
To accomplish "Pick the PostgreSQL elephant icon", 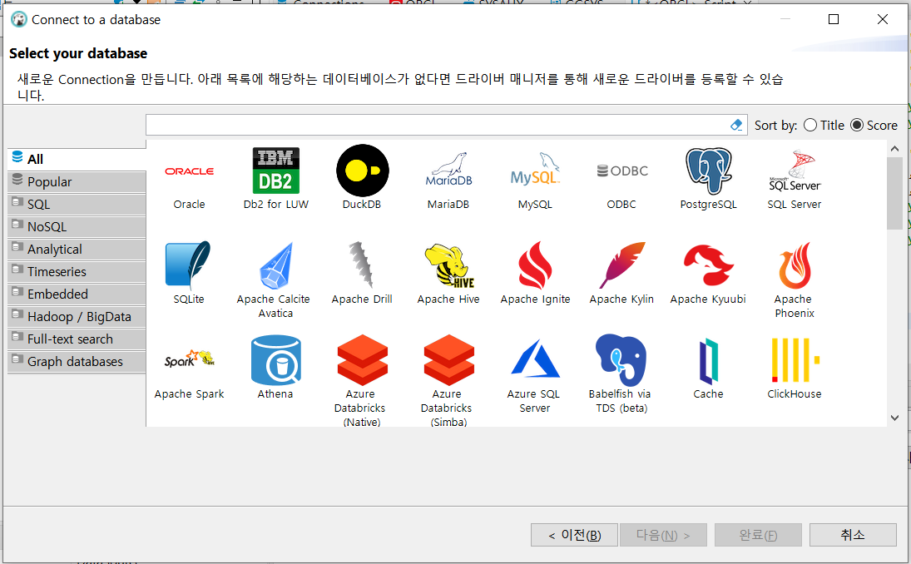I will 708,171.
